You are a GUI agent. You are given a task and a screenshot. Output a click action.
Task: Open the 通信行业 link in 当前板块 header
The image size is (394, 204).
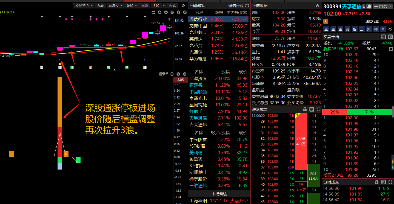click(x=236, y=6)
